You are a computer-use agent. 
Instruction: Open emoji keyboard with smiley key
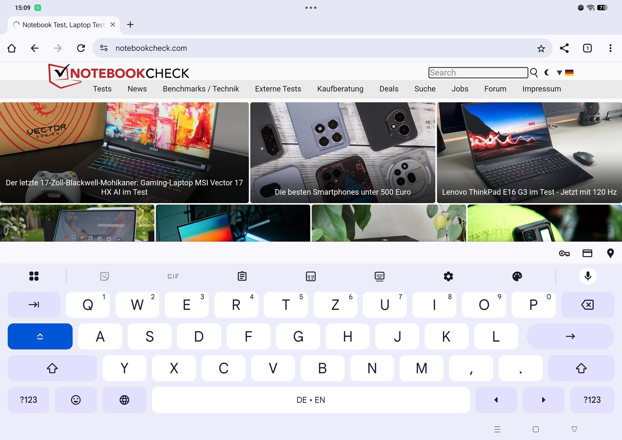click(76, 400)
